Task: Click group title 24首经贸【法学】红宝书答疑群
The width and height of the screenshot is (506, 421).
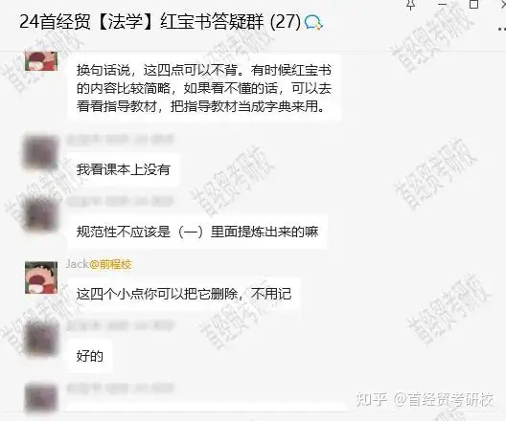Action: pyautogui.click(x=160, y=22)
